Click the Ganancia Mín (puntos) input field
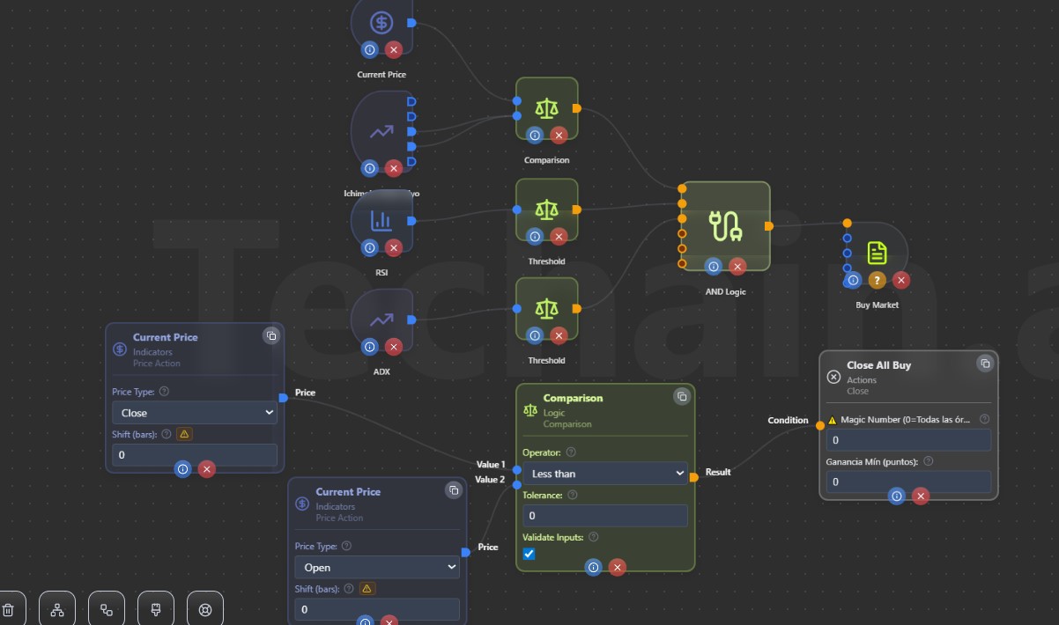 coord(907,482)
